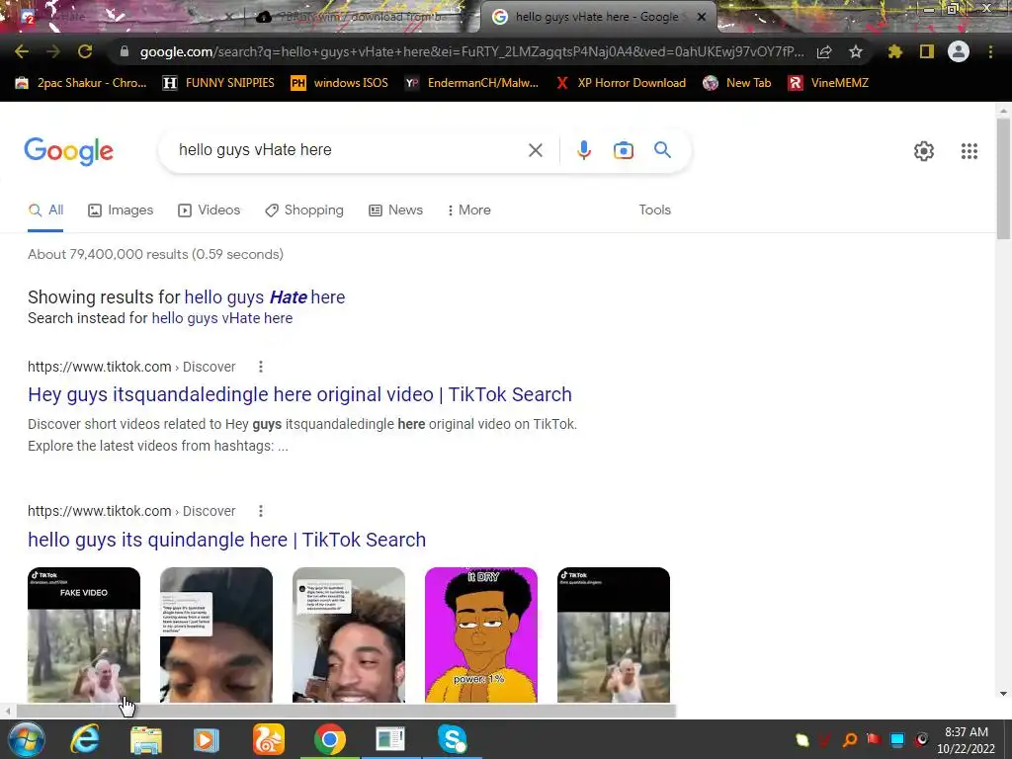Screen dimensions: 1012x759
Task: Go back using the browser back arrow
Action: coord(22,51)
